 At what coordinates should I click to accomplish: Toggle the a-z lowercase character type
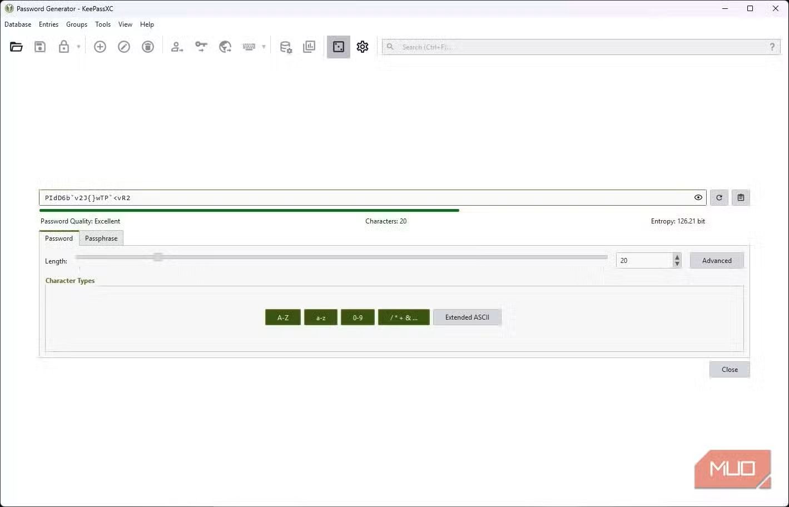(321, 317)
